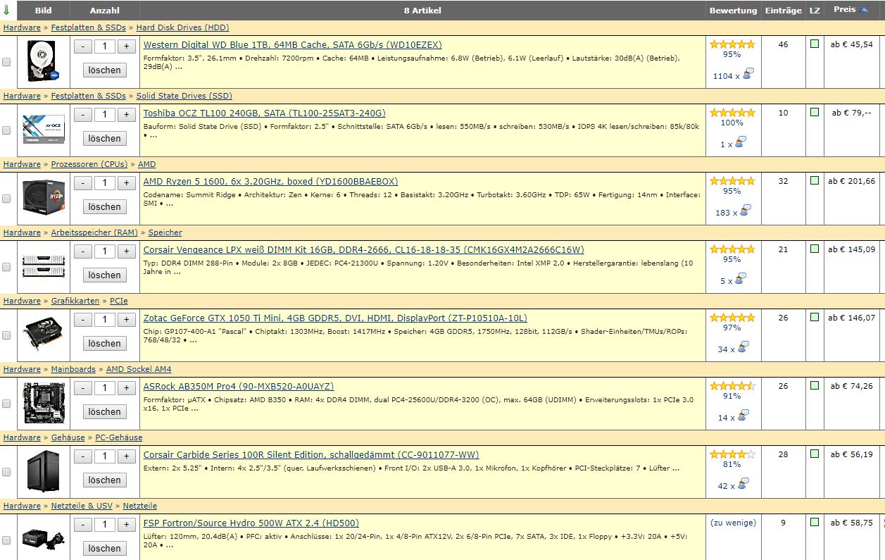Increase quantity of Corsair Carbide 100R

tap(127, 456)
